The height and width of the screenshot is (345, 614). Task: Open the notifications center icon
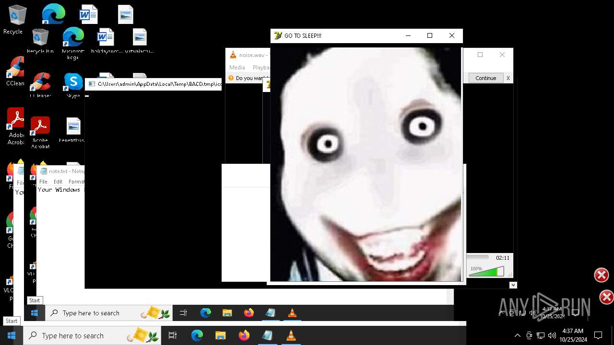pyautogui.click(x=598, y=335)
